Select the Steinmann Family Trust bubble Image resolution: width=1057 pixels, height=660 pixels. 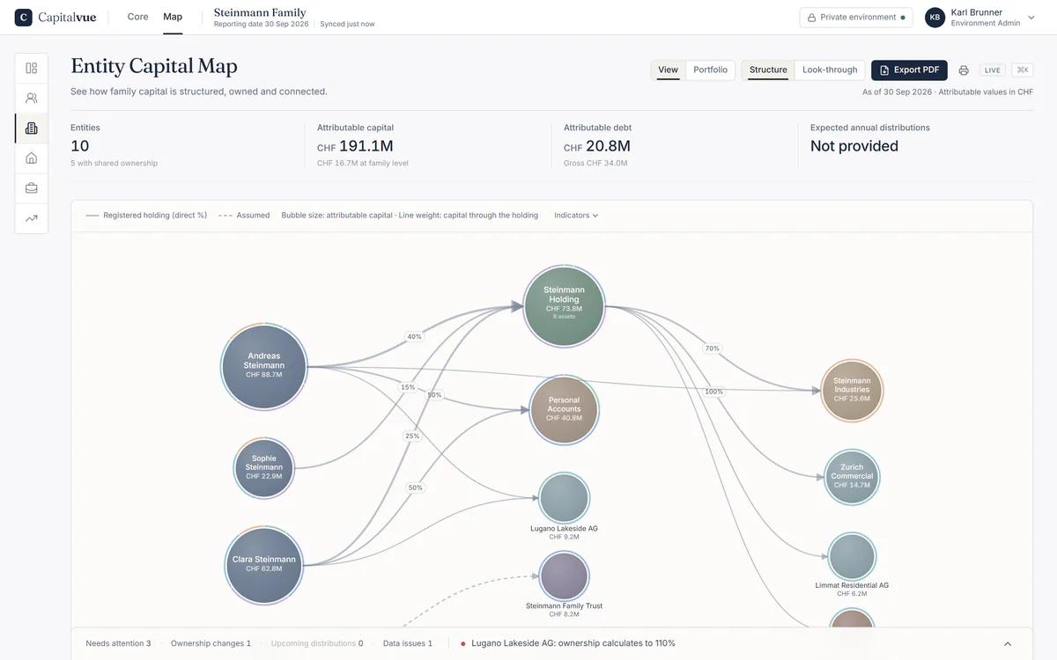click(564, 576)
